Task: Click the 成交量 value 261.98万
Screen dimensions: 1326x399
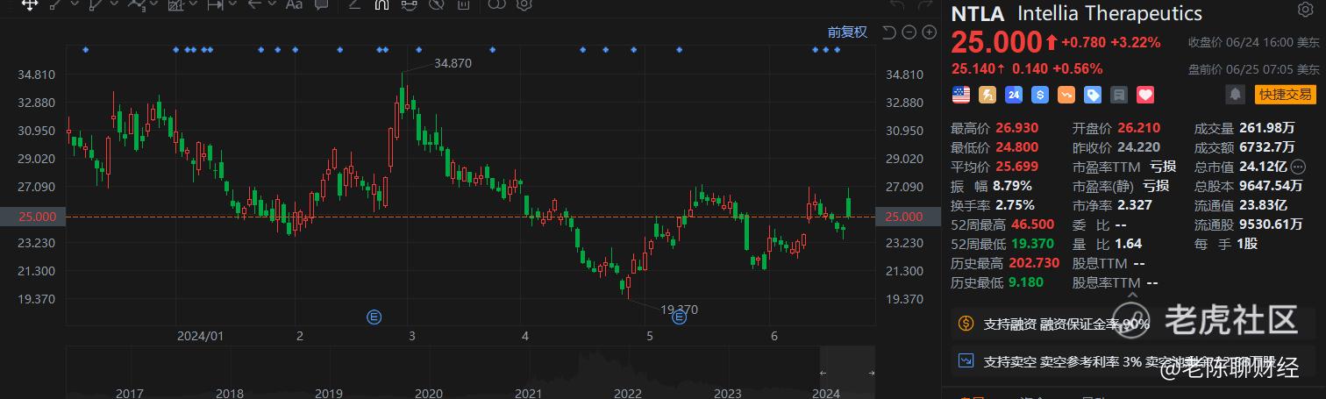Action: click(x=1265, y=127)
